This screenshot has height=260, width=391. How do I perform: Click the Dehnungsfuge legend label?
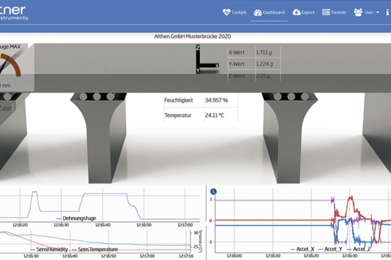point(79,218)
